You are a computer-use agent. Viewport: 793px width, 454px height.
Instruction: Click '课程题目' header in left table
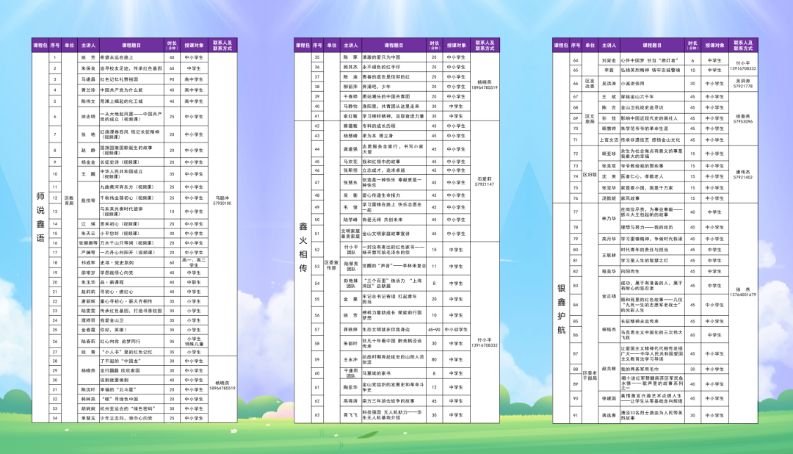click(x=131, y=46)
